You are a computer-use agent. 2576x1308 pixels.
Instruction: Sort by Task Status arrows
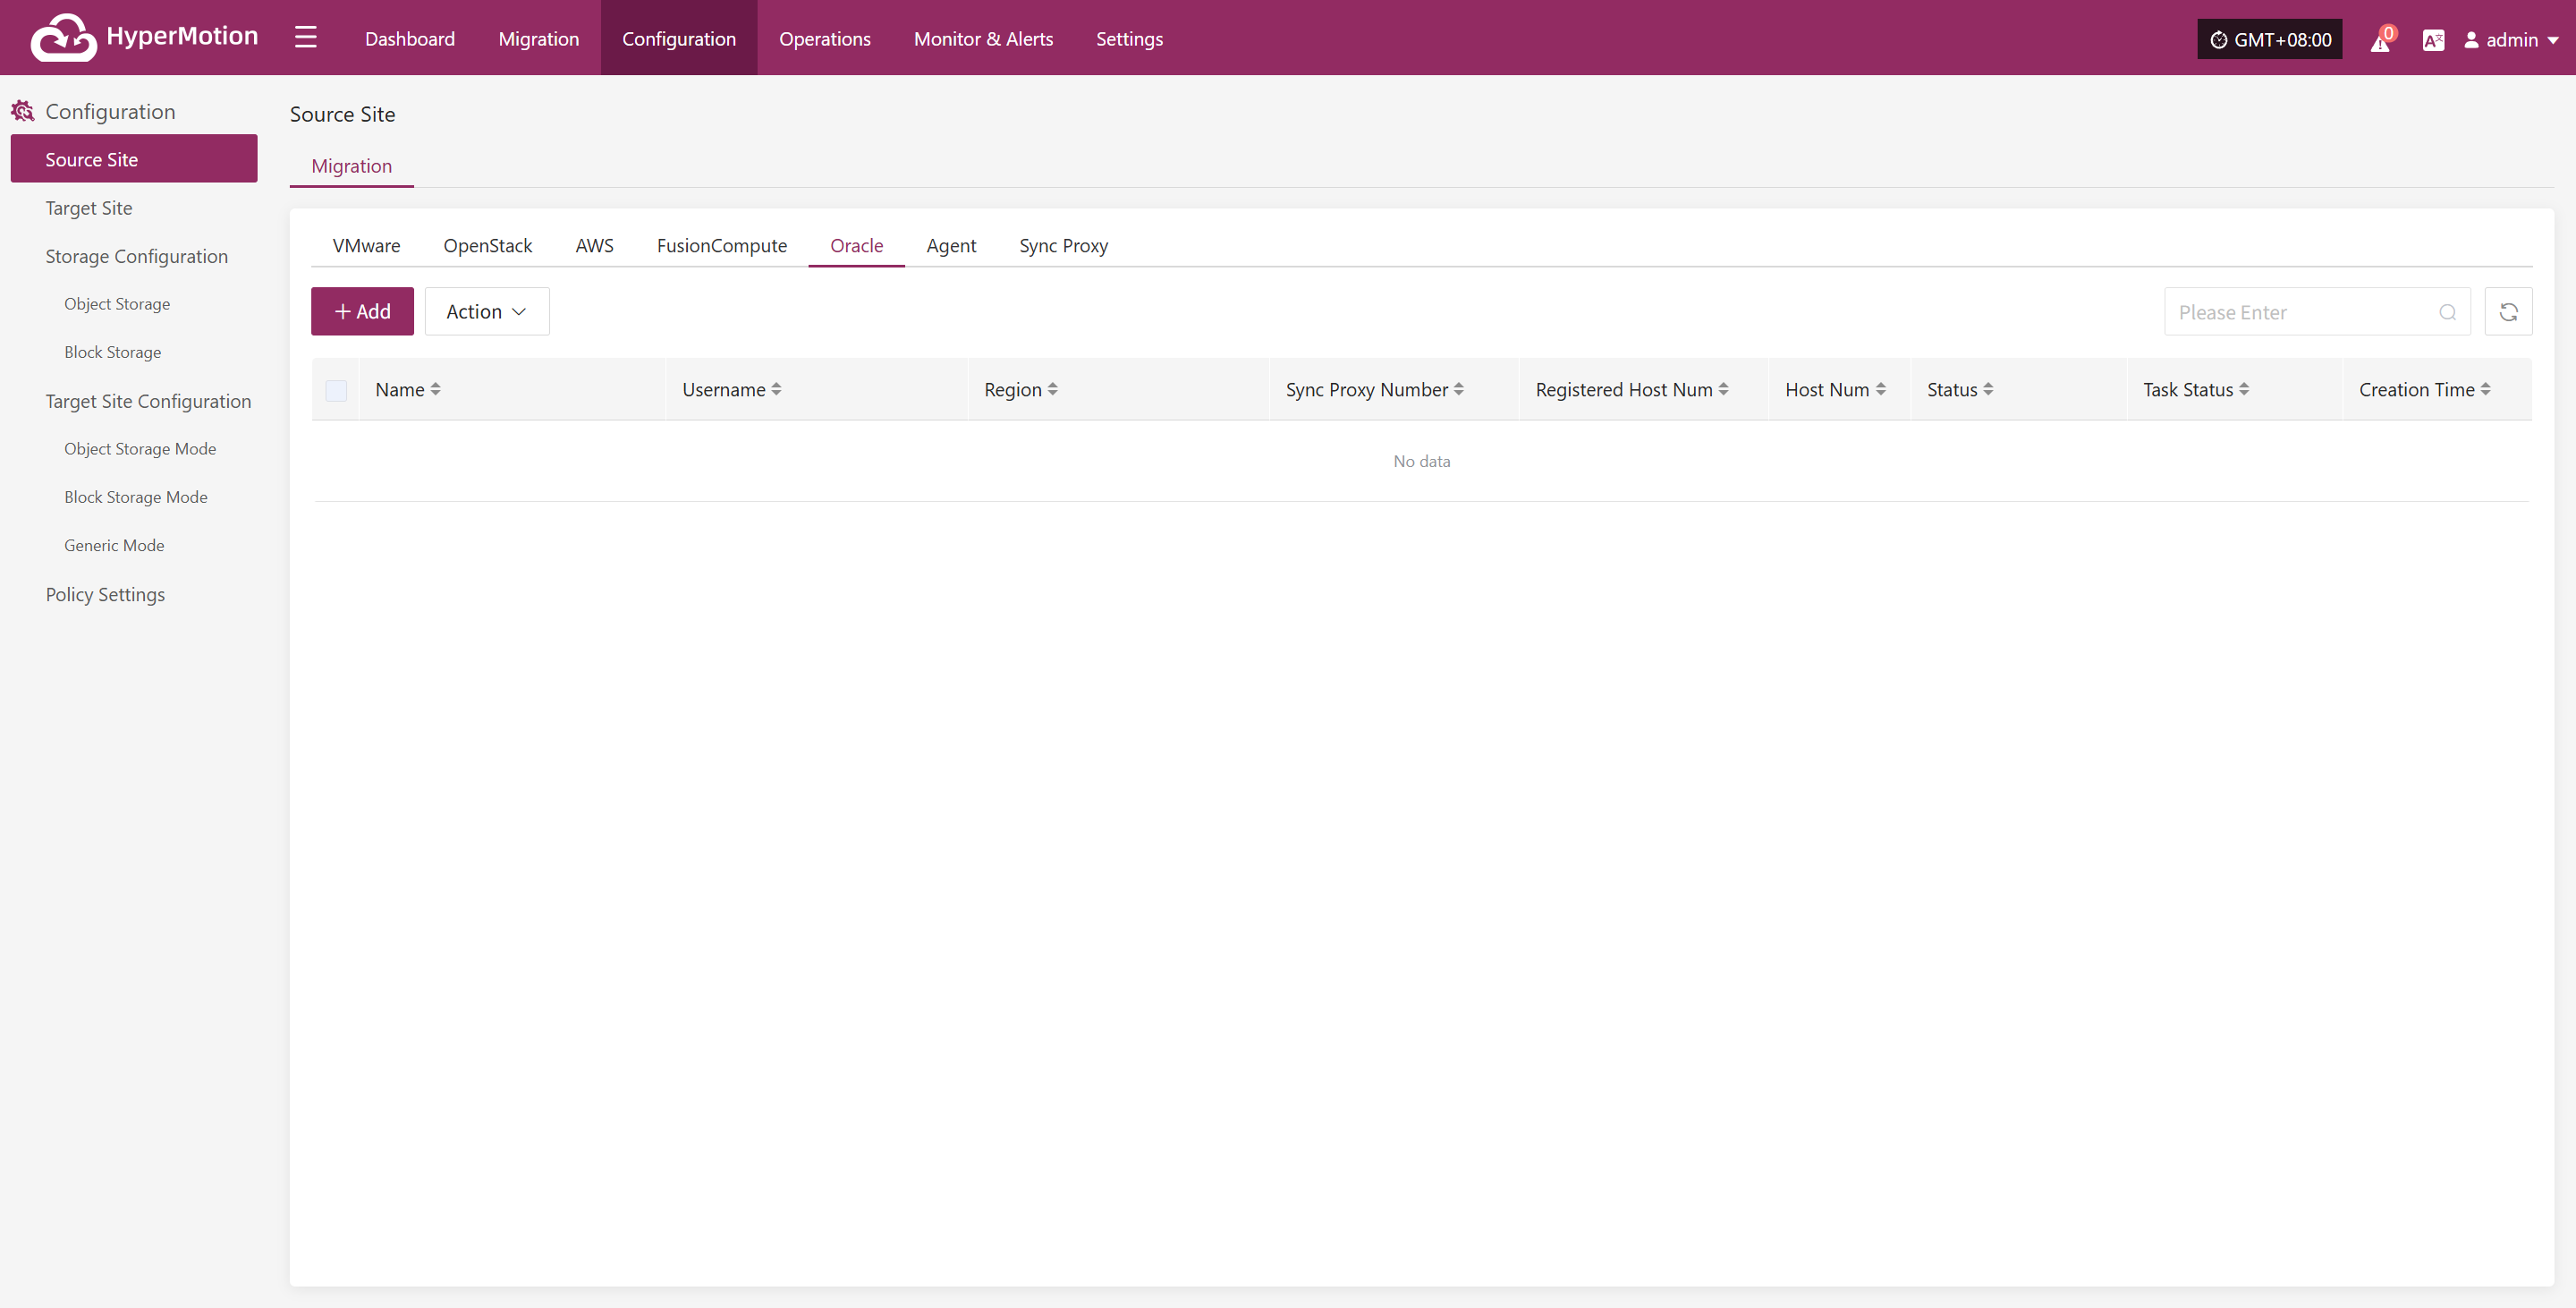click(2244, 389)
